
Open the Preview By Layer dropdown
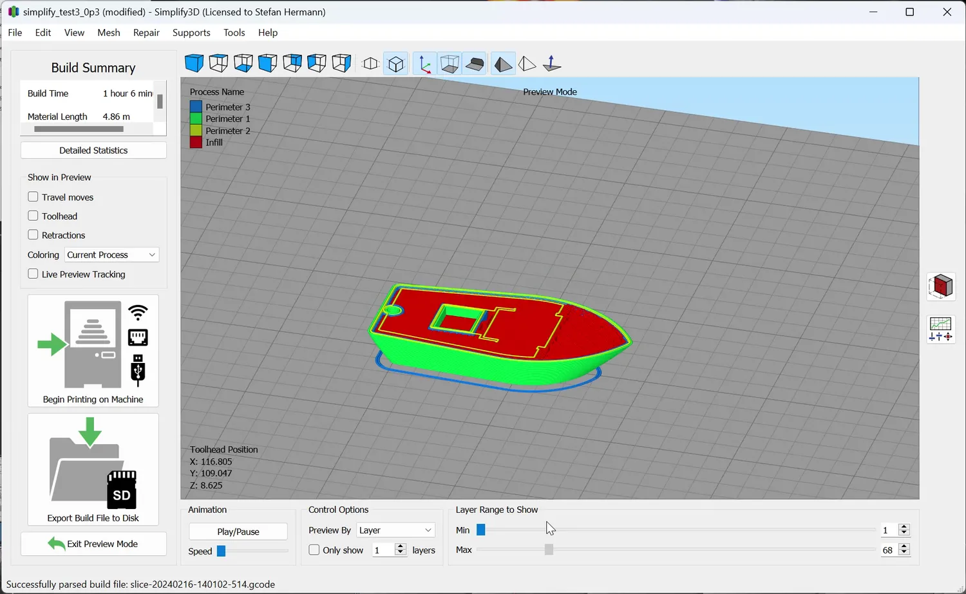pyautogui.click(x=395, y=530)
